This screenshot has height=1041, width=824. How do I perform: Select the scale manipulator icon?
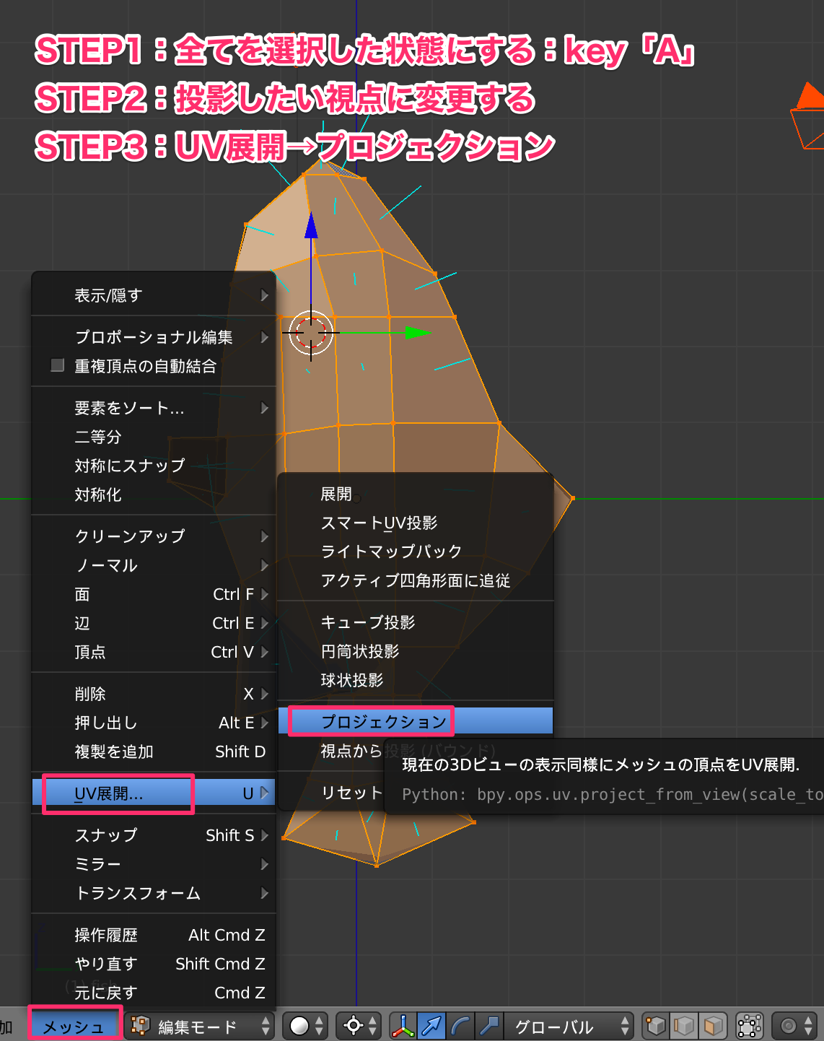488,1025
